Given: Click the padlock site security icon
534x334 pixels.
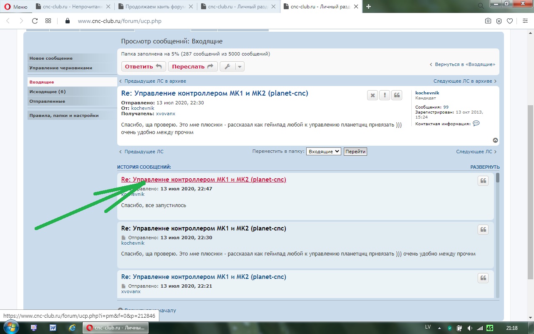Looking at the screenshot, I should click(68, 21).
